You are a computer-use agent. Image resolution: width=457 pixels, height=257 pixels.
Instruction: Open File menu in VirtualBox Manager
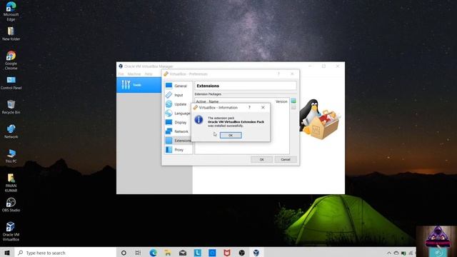coord(121,74)
